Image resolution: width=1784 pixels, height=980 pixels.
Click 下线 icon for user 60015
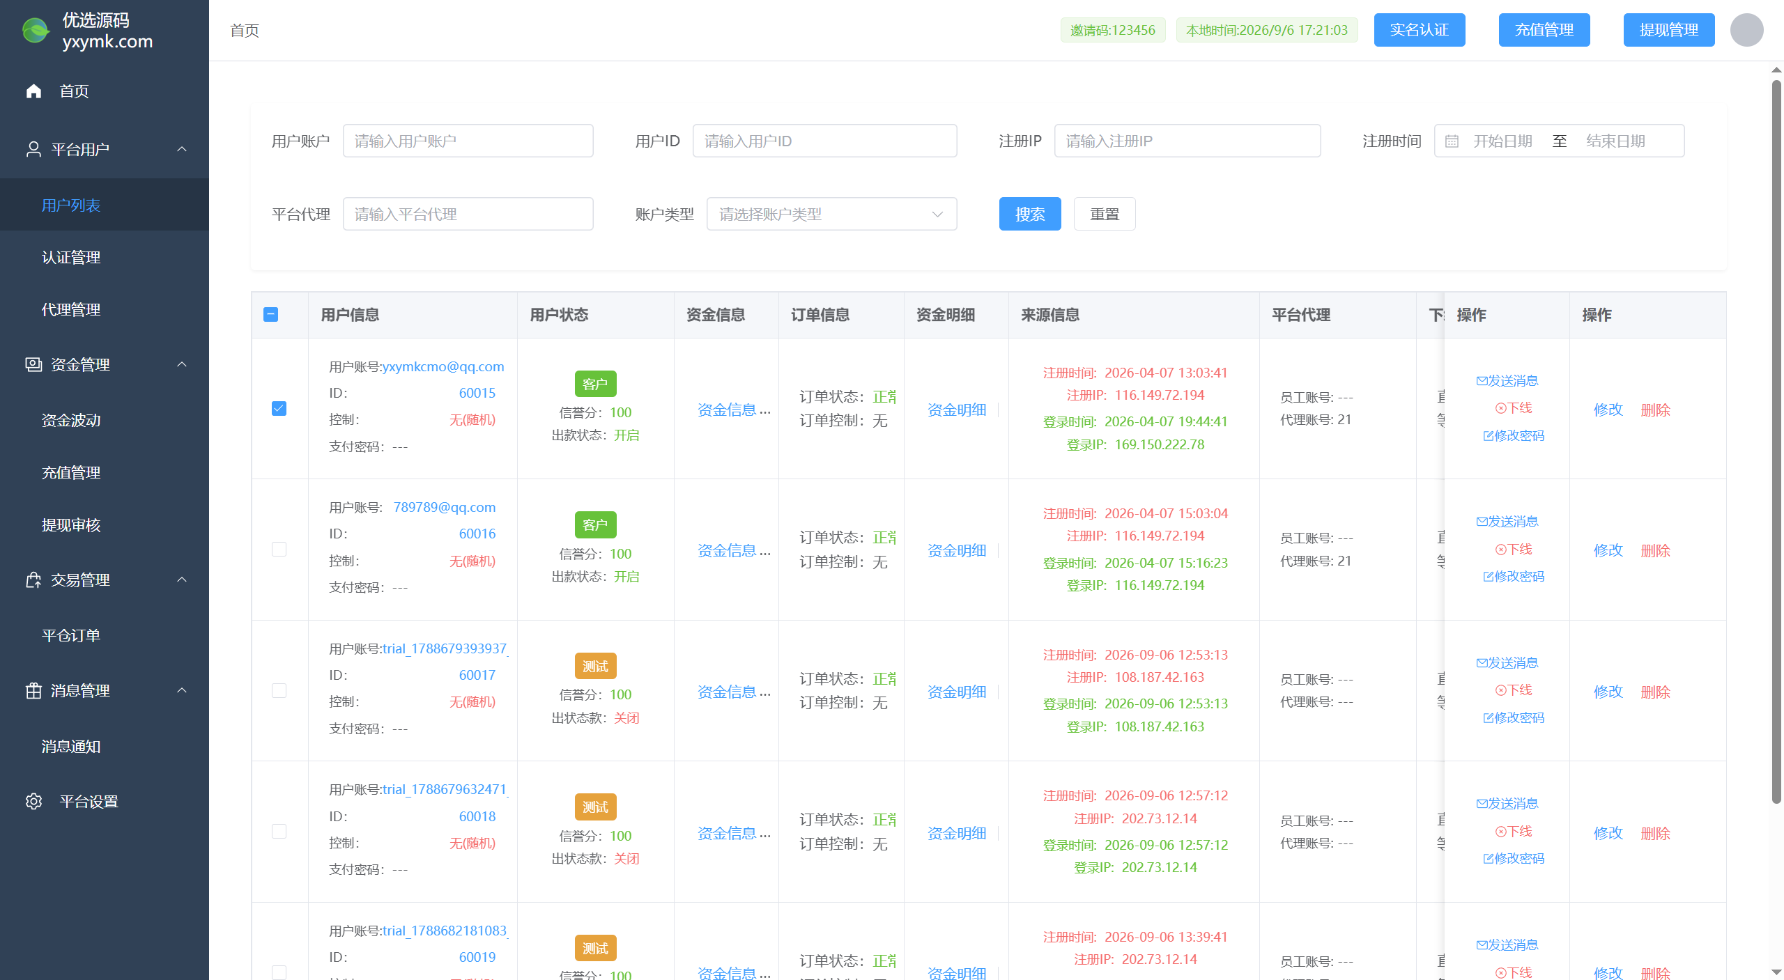(x=1500, y=408)
